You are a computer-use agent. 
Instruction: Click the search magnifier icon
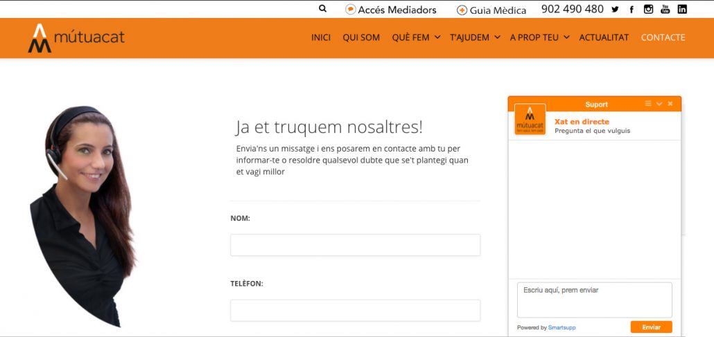[322, 9]
